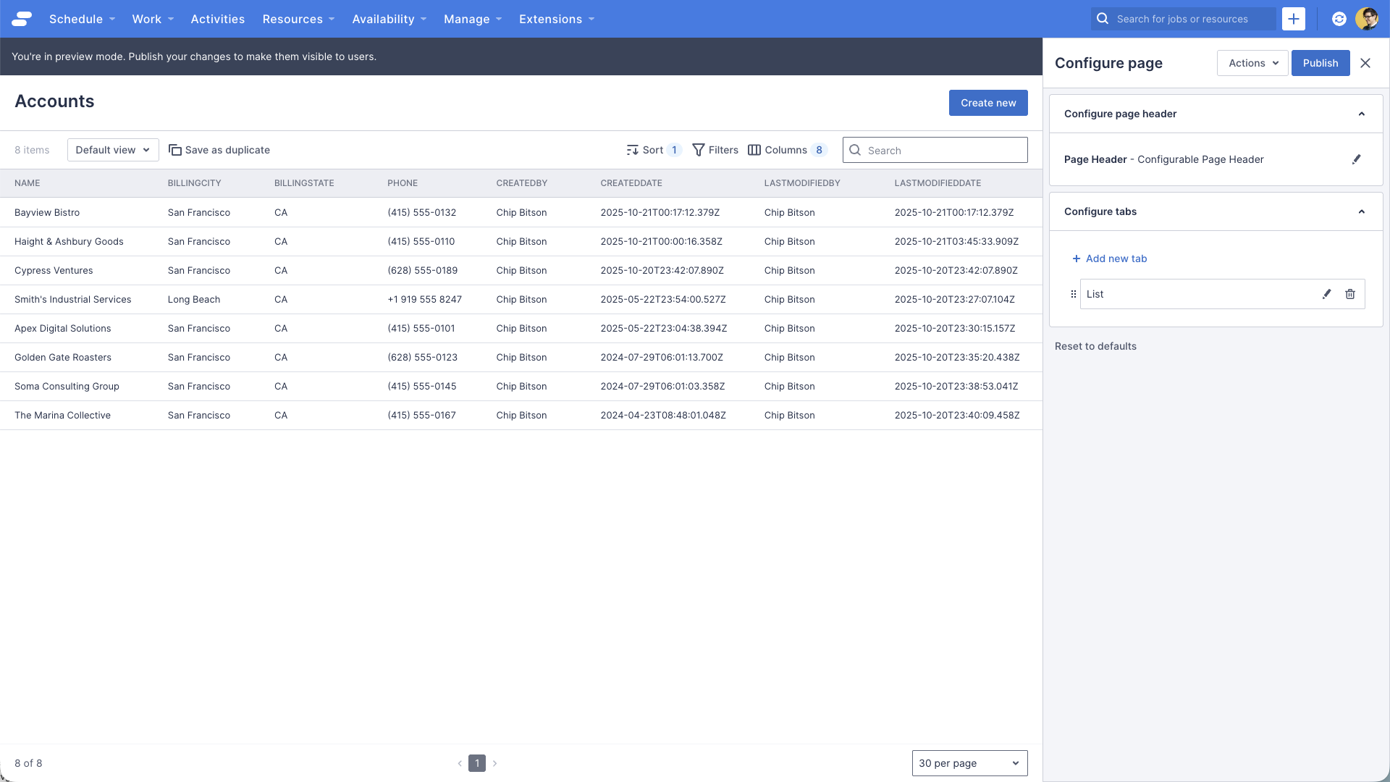Image resolution: width=1390 pixels, height=782 pixels.
Task: Collapse the Configure page header section
Action: click(1362, 114)
